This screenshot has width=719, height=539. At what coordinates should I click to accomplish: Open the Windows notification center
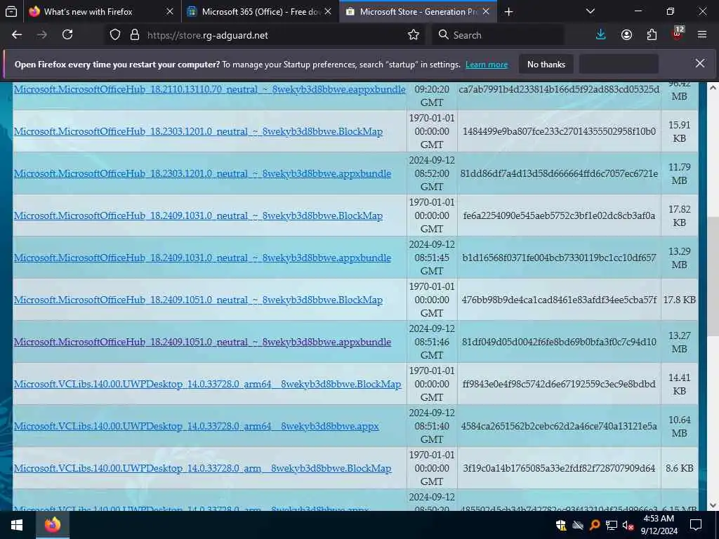[x=696, y=525]
